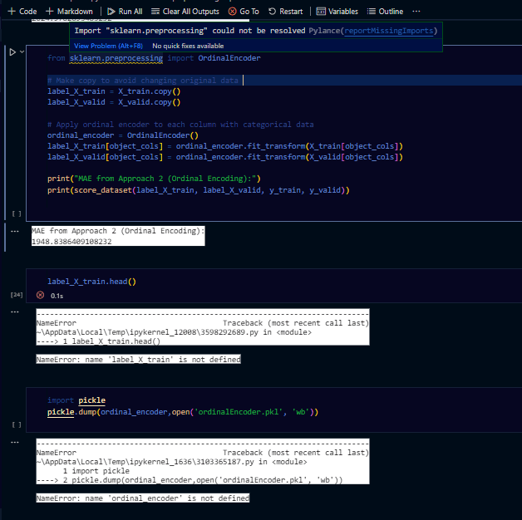This screenshot has height=520, width=522.
Task: Click the underlined sklearn.preprocessing import
Action: tap(116, 58)
